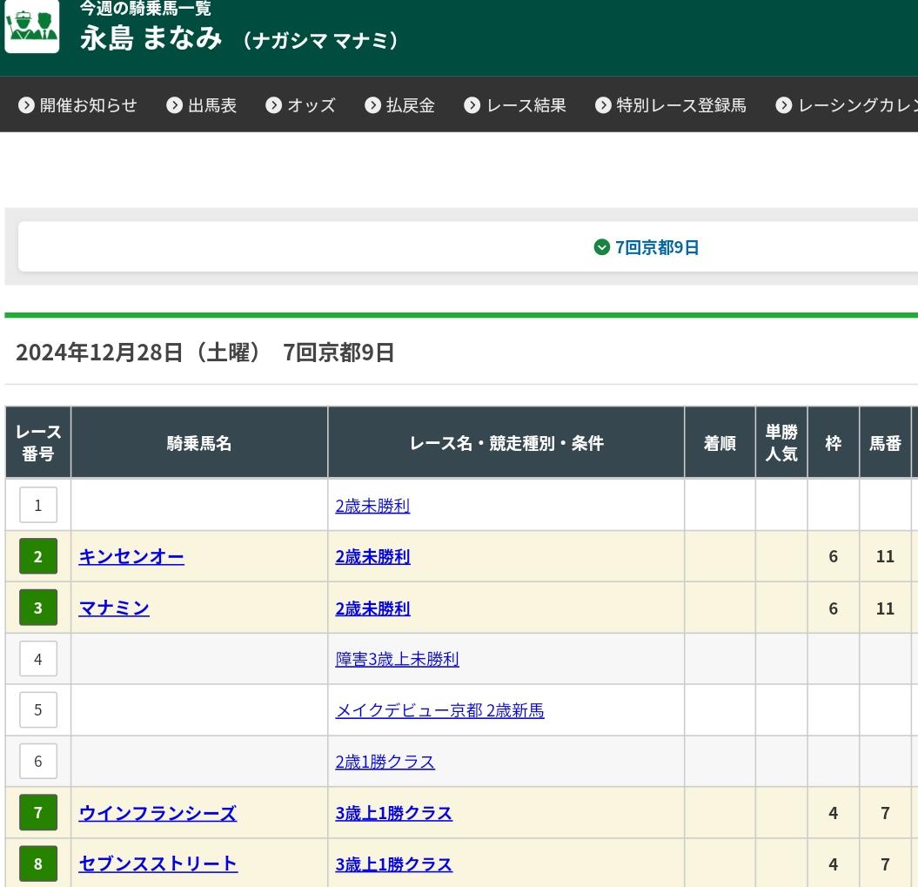This screenshot has height=887, width=918.
Task: Open horse ウインフランシーズ link
Action: pyautogui.click(x=157, y=813)
